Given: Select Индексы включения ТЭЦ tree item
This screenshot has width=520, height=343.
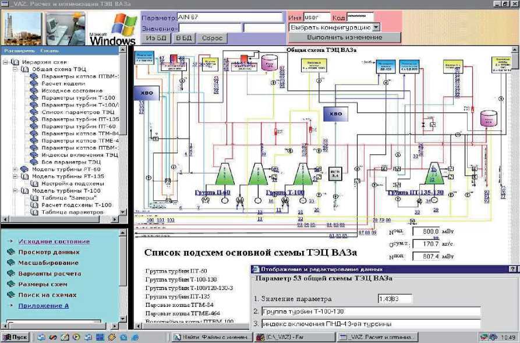Looking at the screenshot, I should [x=80, y=155].
